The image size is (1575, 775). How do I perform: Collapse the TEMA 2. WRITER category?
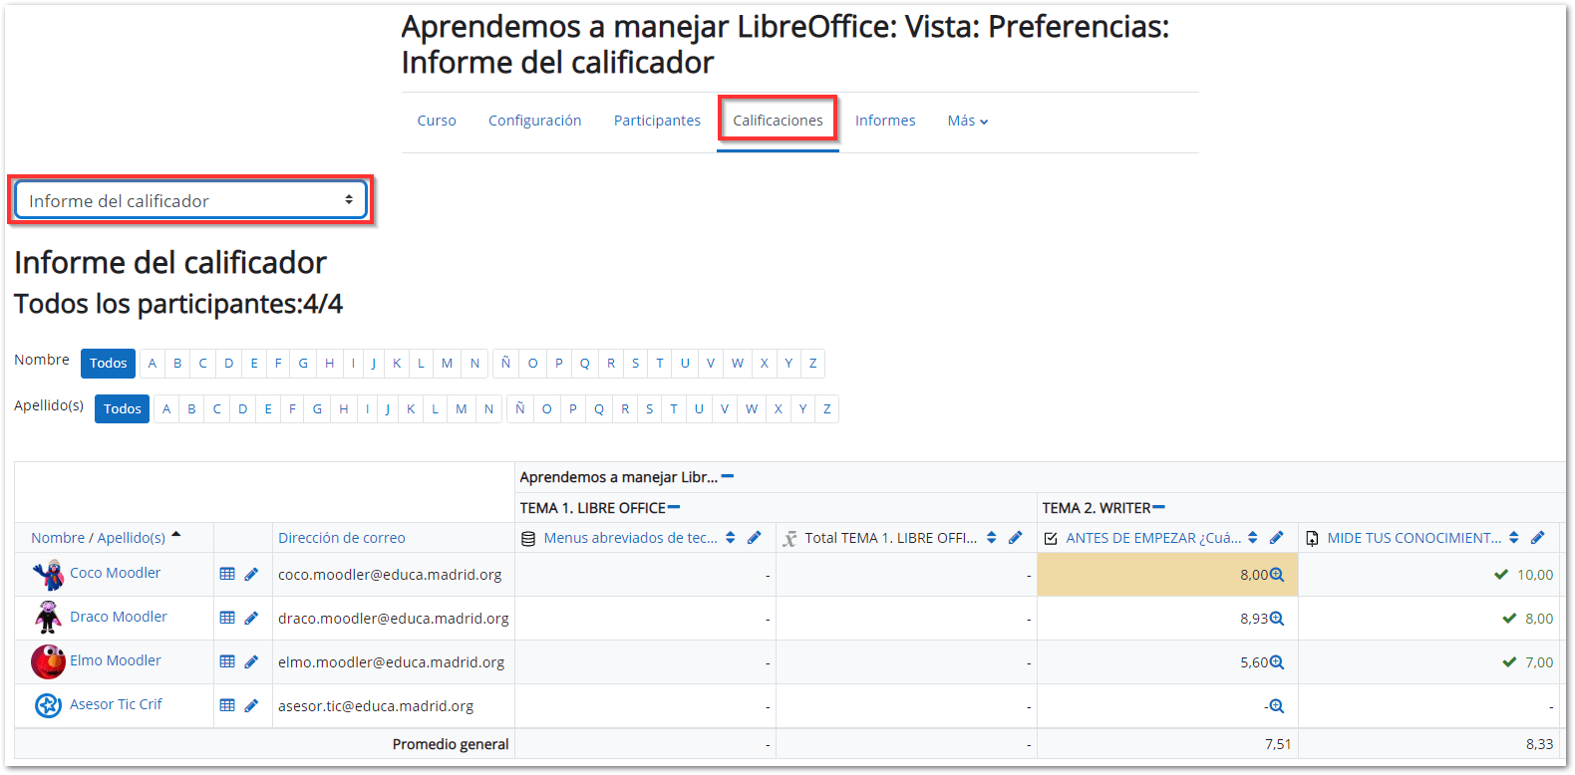[x=1158, y=507]
